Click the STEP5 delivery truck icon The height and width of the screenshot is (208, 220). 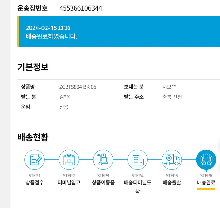click(172, 160)
